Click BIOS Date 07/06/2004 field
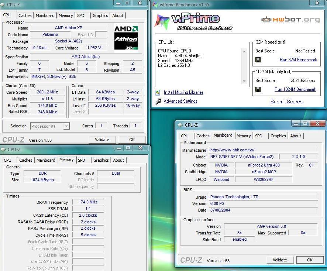The width and height of the screenshot is (327, 271). pos(264,210)
